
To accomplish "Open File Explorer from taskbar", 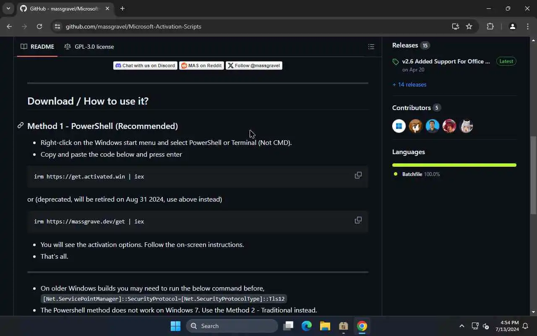I will tap(325, 326).
